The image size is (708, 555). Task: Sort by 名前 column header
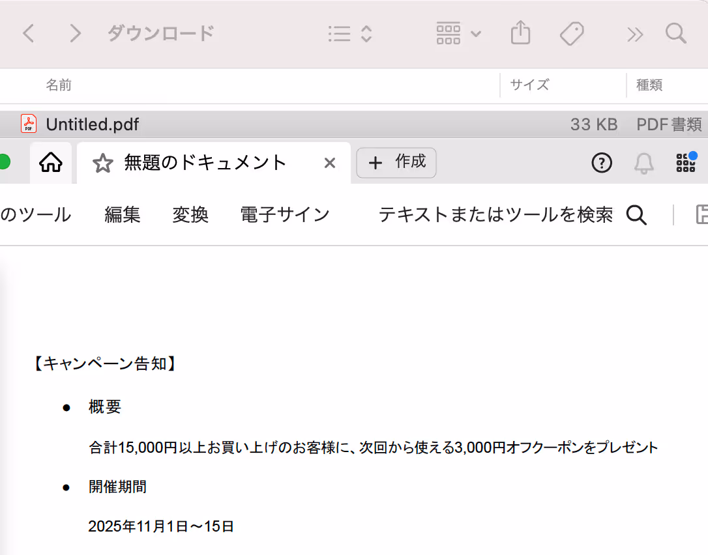[x=59, y=85]
